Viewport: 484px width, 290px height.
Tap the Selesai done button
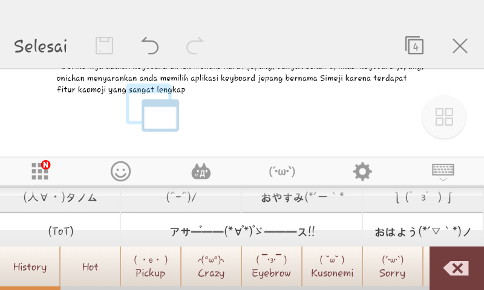(x=41, y=47)
